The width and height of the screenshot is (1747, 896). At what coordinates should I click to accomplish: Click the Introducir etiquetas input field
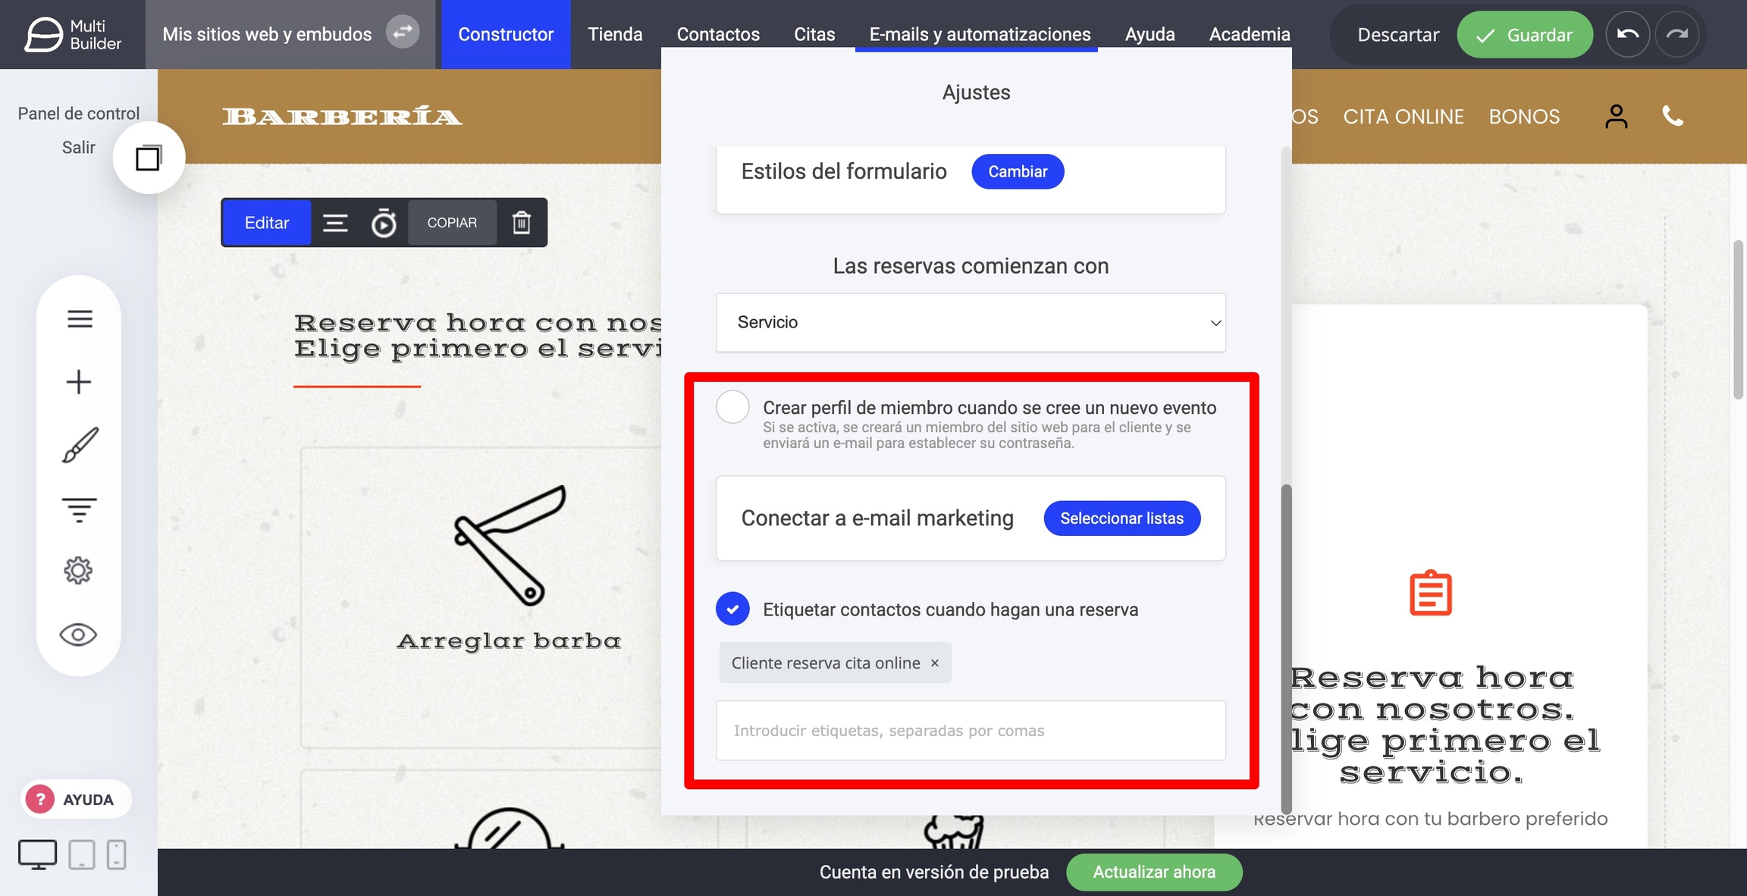[971, 731]
